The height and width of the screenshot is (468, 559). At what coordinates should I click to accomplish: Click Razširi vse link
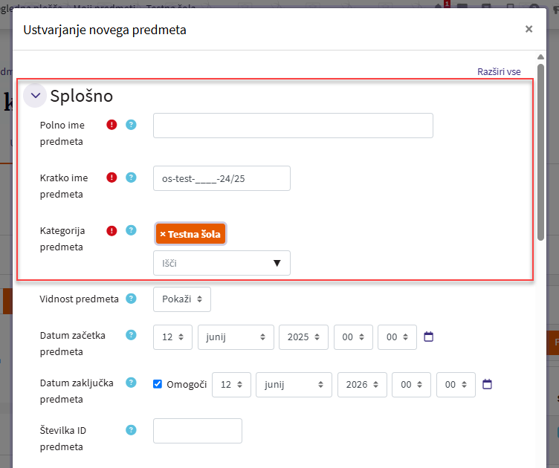click(x=499, y=71)
